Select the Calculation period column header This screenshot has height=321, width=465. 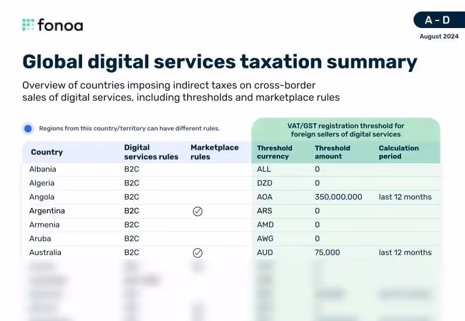[399, 152]
